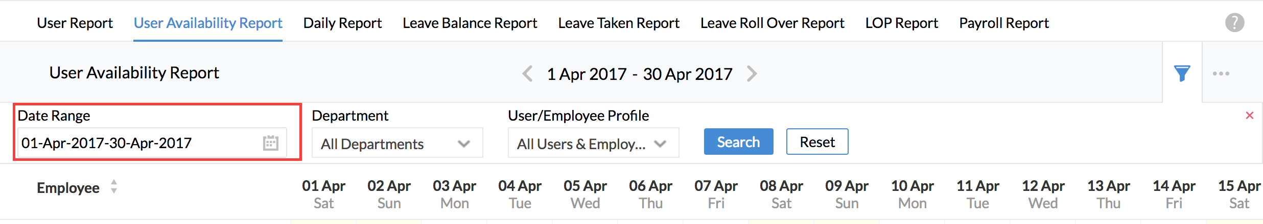Expand the User/Employee Profile dropdown
This screenshot has height=224, width=1263.
coord(593,143)
